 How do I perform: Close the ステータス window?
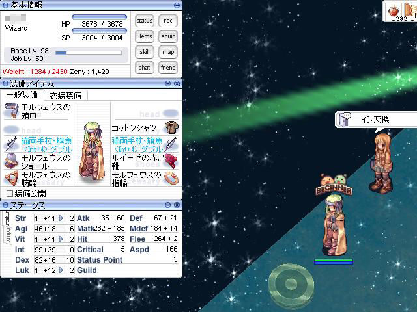[177, 205]
